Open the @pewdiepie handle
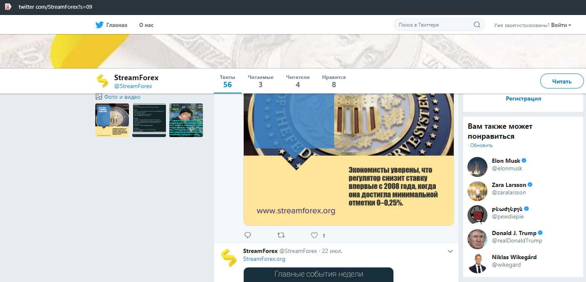This screenshot has height=282, width=586. tap(508, 216)
